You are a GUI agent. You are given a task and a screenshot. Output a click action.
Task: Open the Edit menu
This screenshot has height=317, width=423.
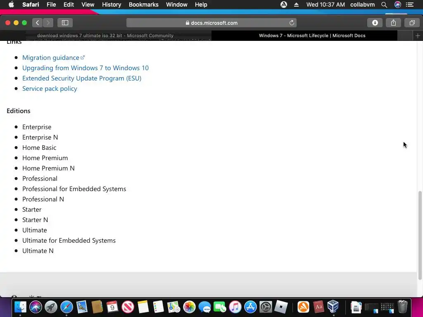click(x=69, y=5)
